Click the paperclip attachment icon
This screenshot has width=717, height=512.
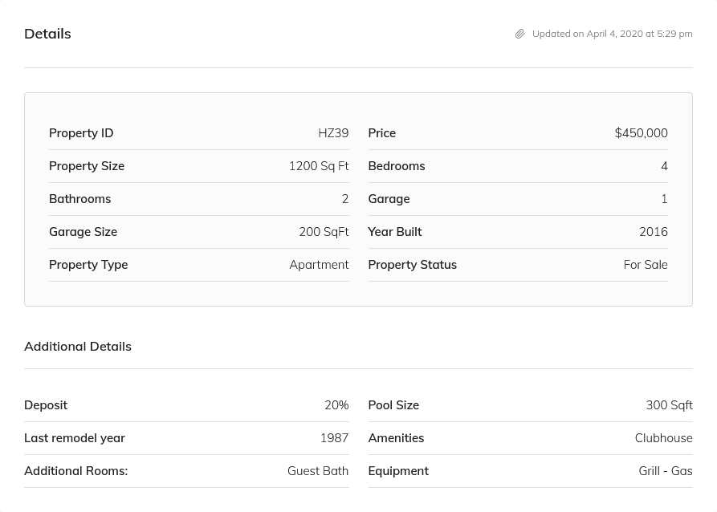tap(520, 34)
